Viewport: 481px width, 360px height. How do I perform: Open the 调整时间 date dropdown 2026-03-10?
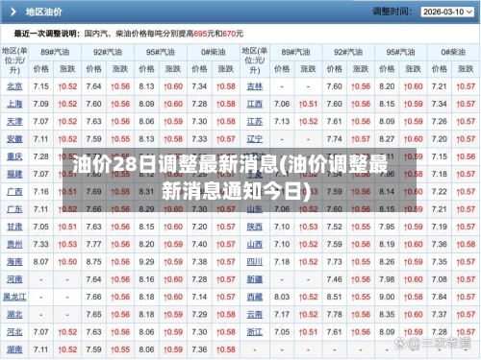447,12
